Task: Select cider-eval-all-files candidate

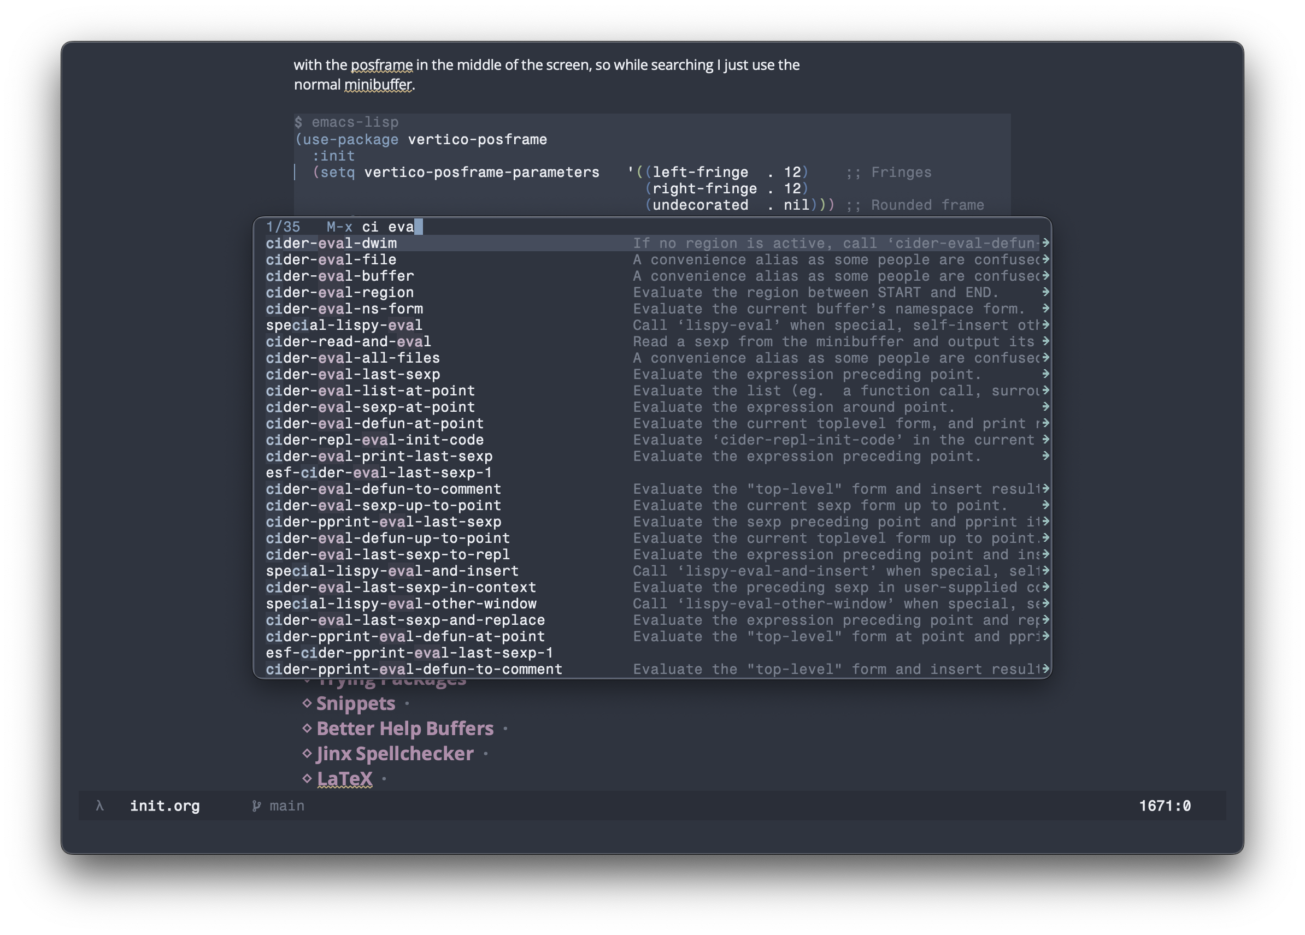Action: 652,358
